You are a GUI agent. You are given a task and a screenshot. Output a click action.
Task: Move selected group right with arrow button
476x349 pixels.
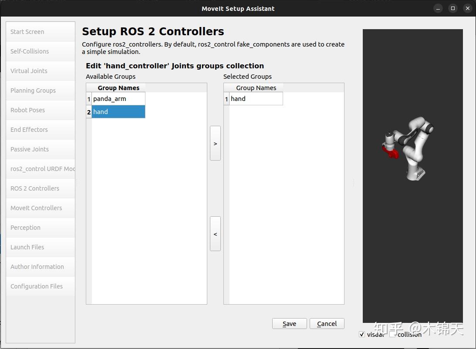tap(215, 143)
